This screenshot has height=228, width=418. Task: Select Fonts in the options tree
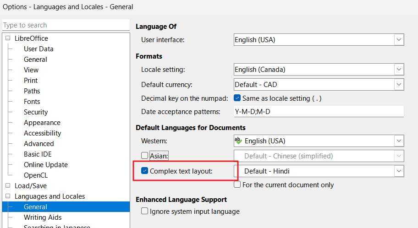[32, 102]
